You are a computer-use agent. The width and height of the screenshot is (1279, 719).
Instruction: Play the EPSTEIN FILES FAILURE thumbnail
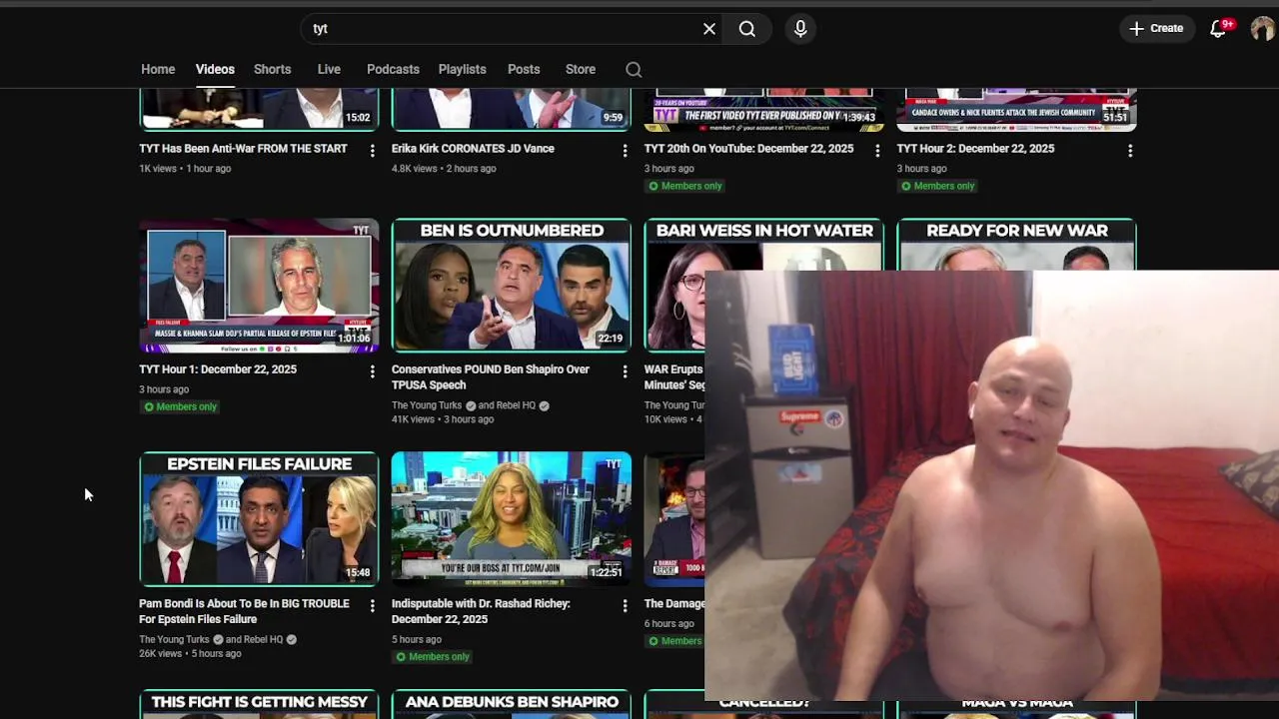[259, 519]
